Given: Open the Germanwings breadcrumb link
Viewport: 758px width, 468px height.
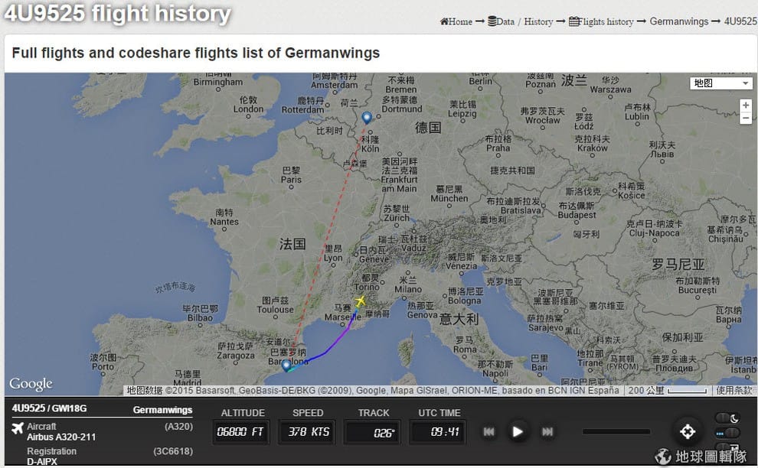Looking at the screenshot, I should 678,21.
